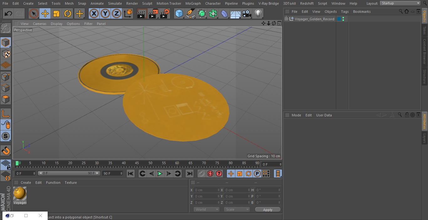The image size is (428, 220).
Task: Open the Object manager Tags menu
Action: [345, 12]
